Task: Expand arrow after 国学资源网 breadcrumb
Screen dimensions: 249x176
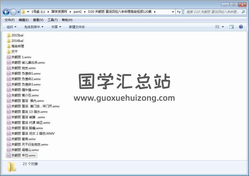Action: (70, 12)
